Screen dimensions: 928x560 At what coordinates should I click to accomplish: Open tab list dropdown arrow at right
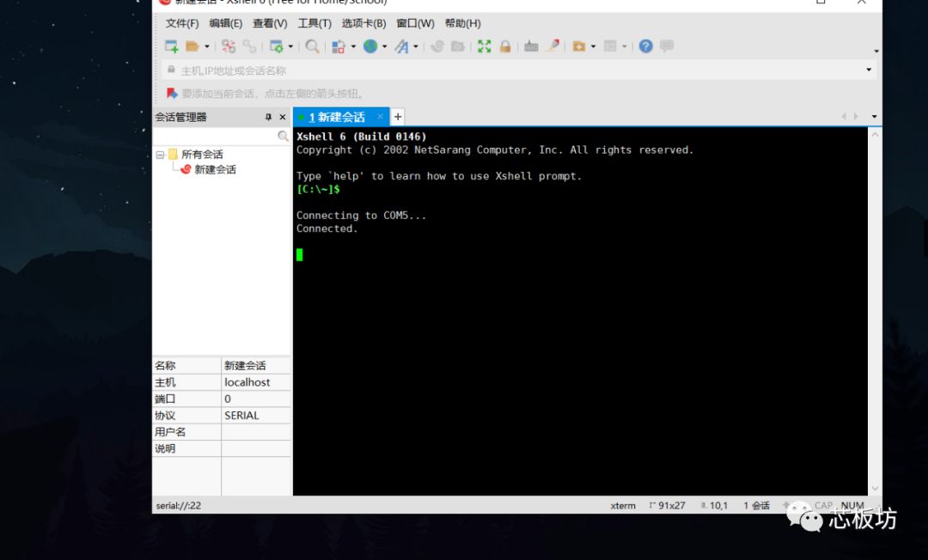[x=874, y=117]
